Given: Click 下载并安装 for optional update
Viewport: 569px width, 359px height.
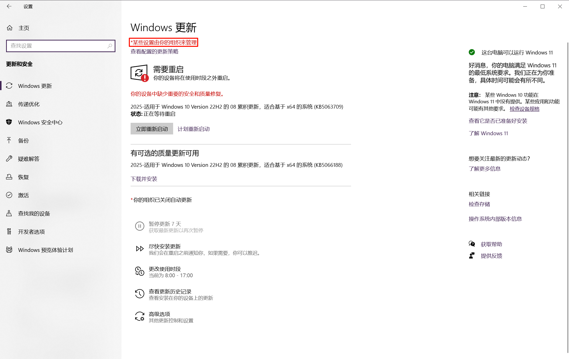Looking at the screenshot, I should click(x=144, y=179).
